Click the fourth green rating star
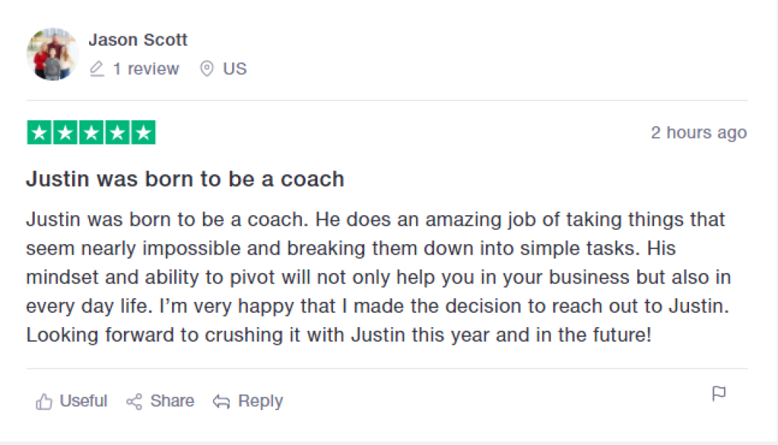This screenshot has height=445, width=778. [x=117, y=133]
